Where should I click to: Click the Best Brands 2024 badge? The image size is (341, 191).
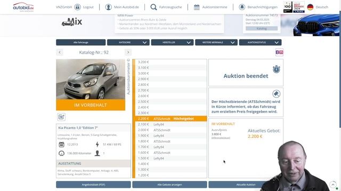click(x=299, y=7)
